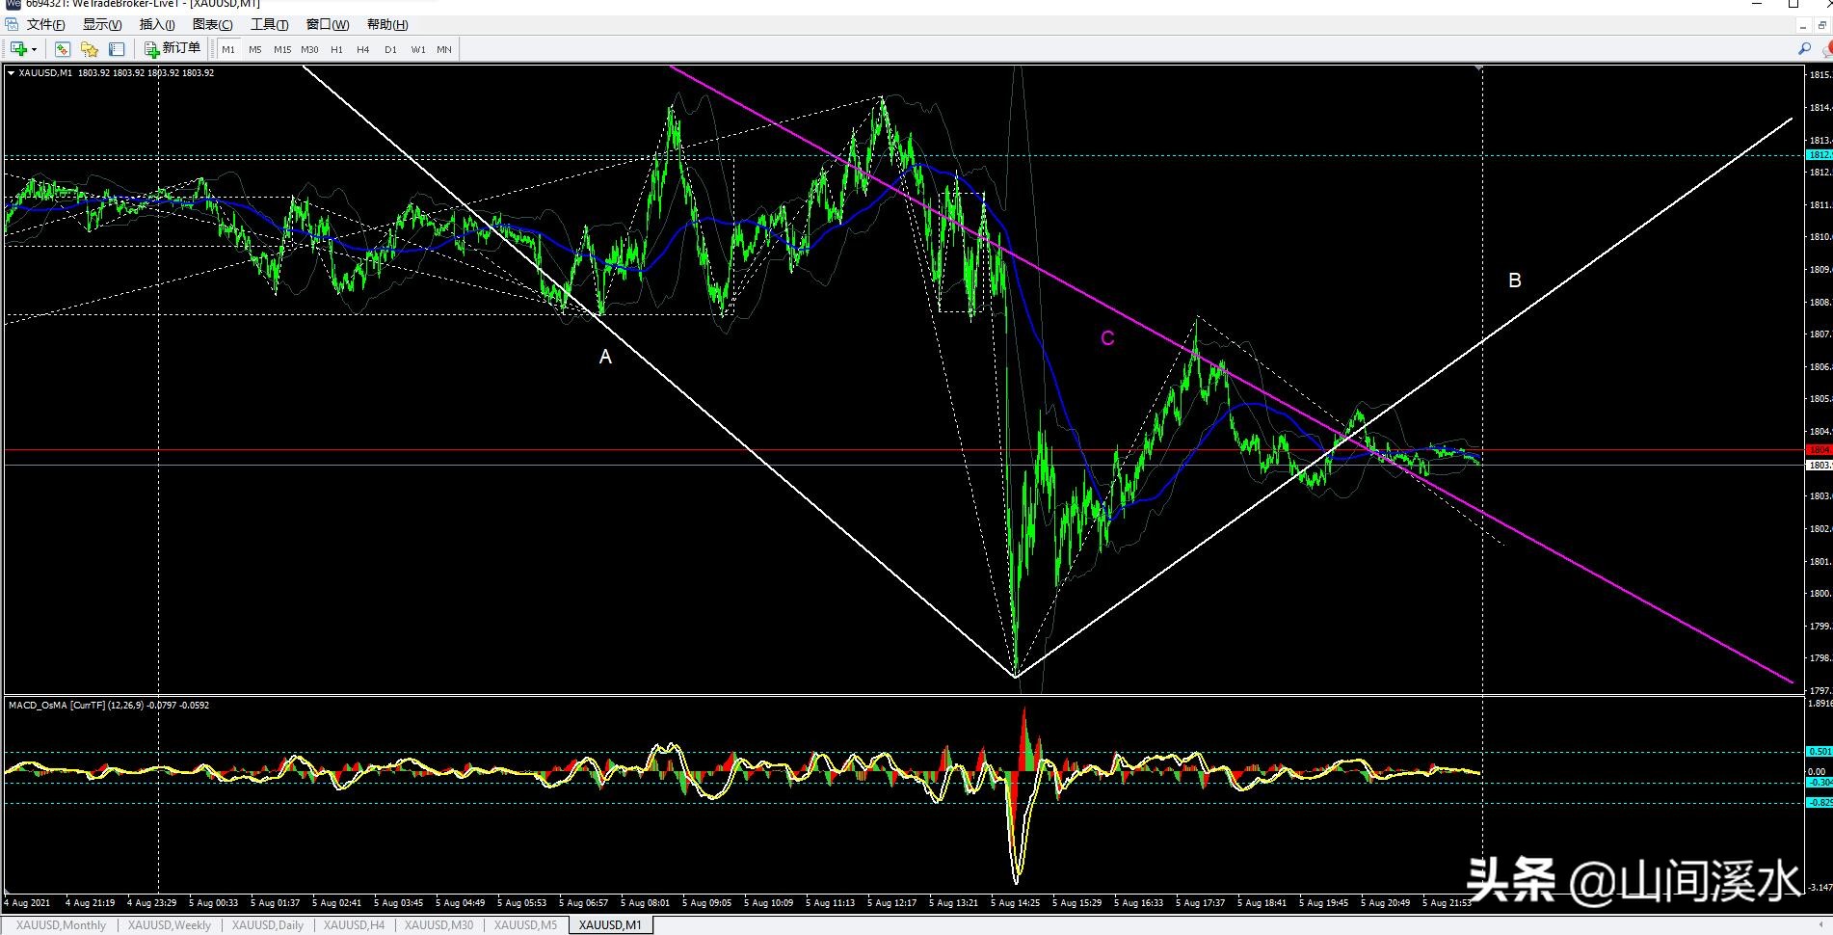Viewport: 1833px width, 935px height.
Task: Switch to the M5 timeframe
Action: click(255, 49)
